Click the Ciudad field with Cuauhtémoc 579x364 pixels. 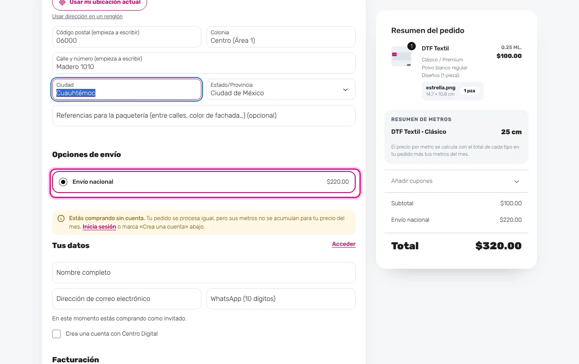(127, 89)
